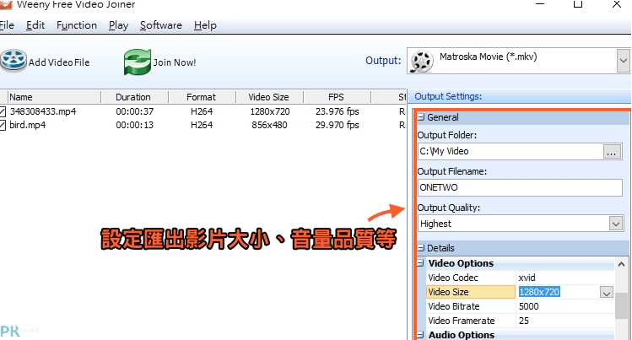Toggle checkbox for 348308433.mp4
This screenshot has width=632, height=340.
[3, 111]
